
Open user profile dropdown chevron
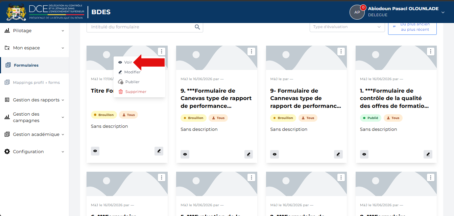(443, 12)
